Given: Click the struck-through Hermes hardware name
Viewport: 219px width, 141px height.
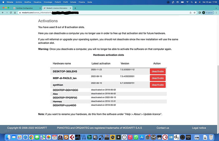Looking at the screenshot, I should (57, 101).
